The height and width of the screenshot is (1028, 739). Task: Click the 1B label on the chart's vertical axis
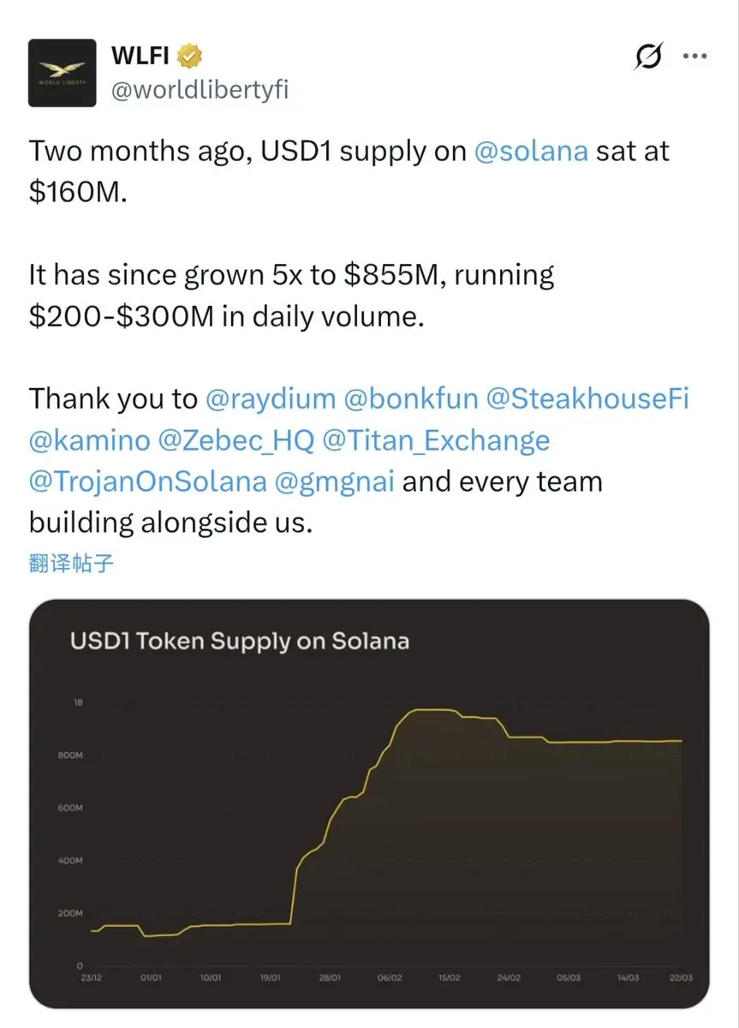point(77,702)
